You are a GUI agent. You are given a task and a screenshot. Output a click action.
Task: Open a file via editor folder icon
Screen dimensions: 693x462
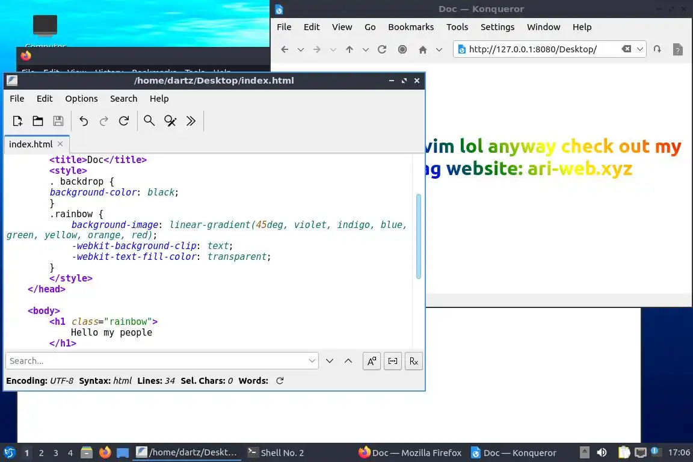pyautogui.click(x=38, y=121)
